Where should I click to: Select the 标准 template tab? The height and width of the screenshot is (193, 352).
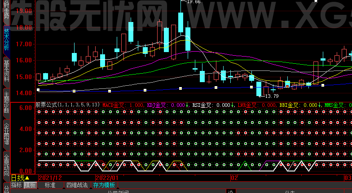click(50, 185)
